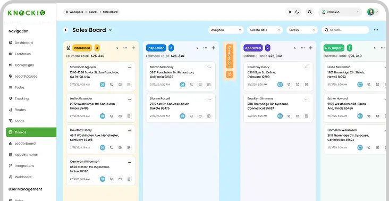Open Interested column three-dot menu

click(x=125, y=48)
